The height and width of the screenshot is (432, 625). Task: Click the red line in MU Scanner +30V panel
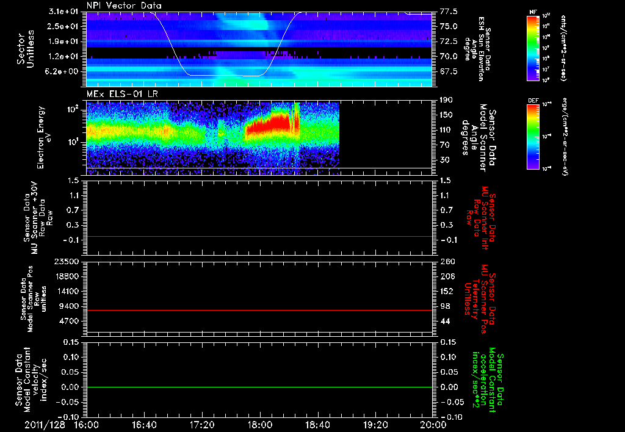point(259,236)
